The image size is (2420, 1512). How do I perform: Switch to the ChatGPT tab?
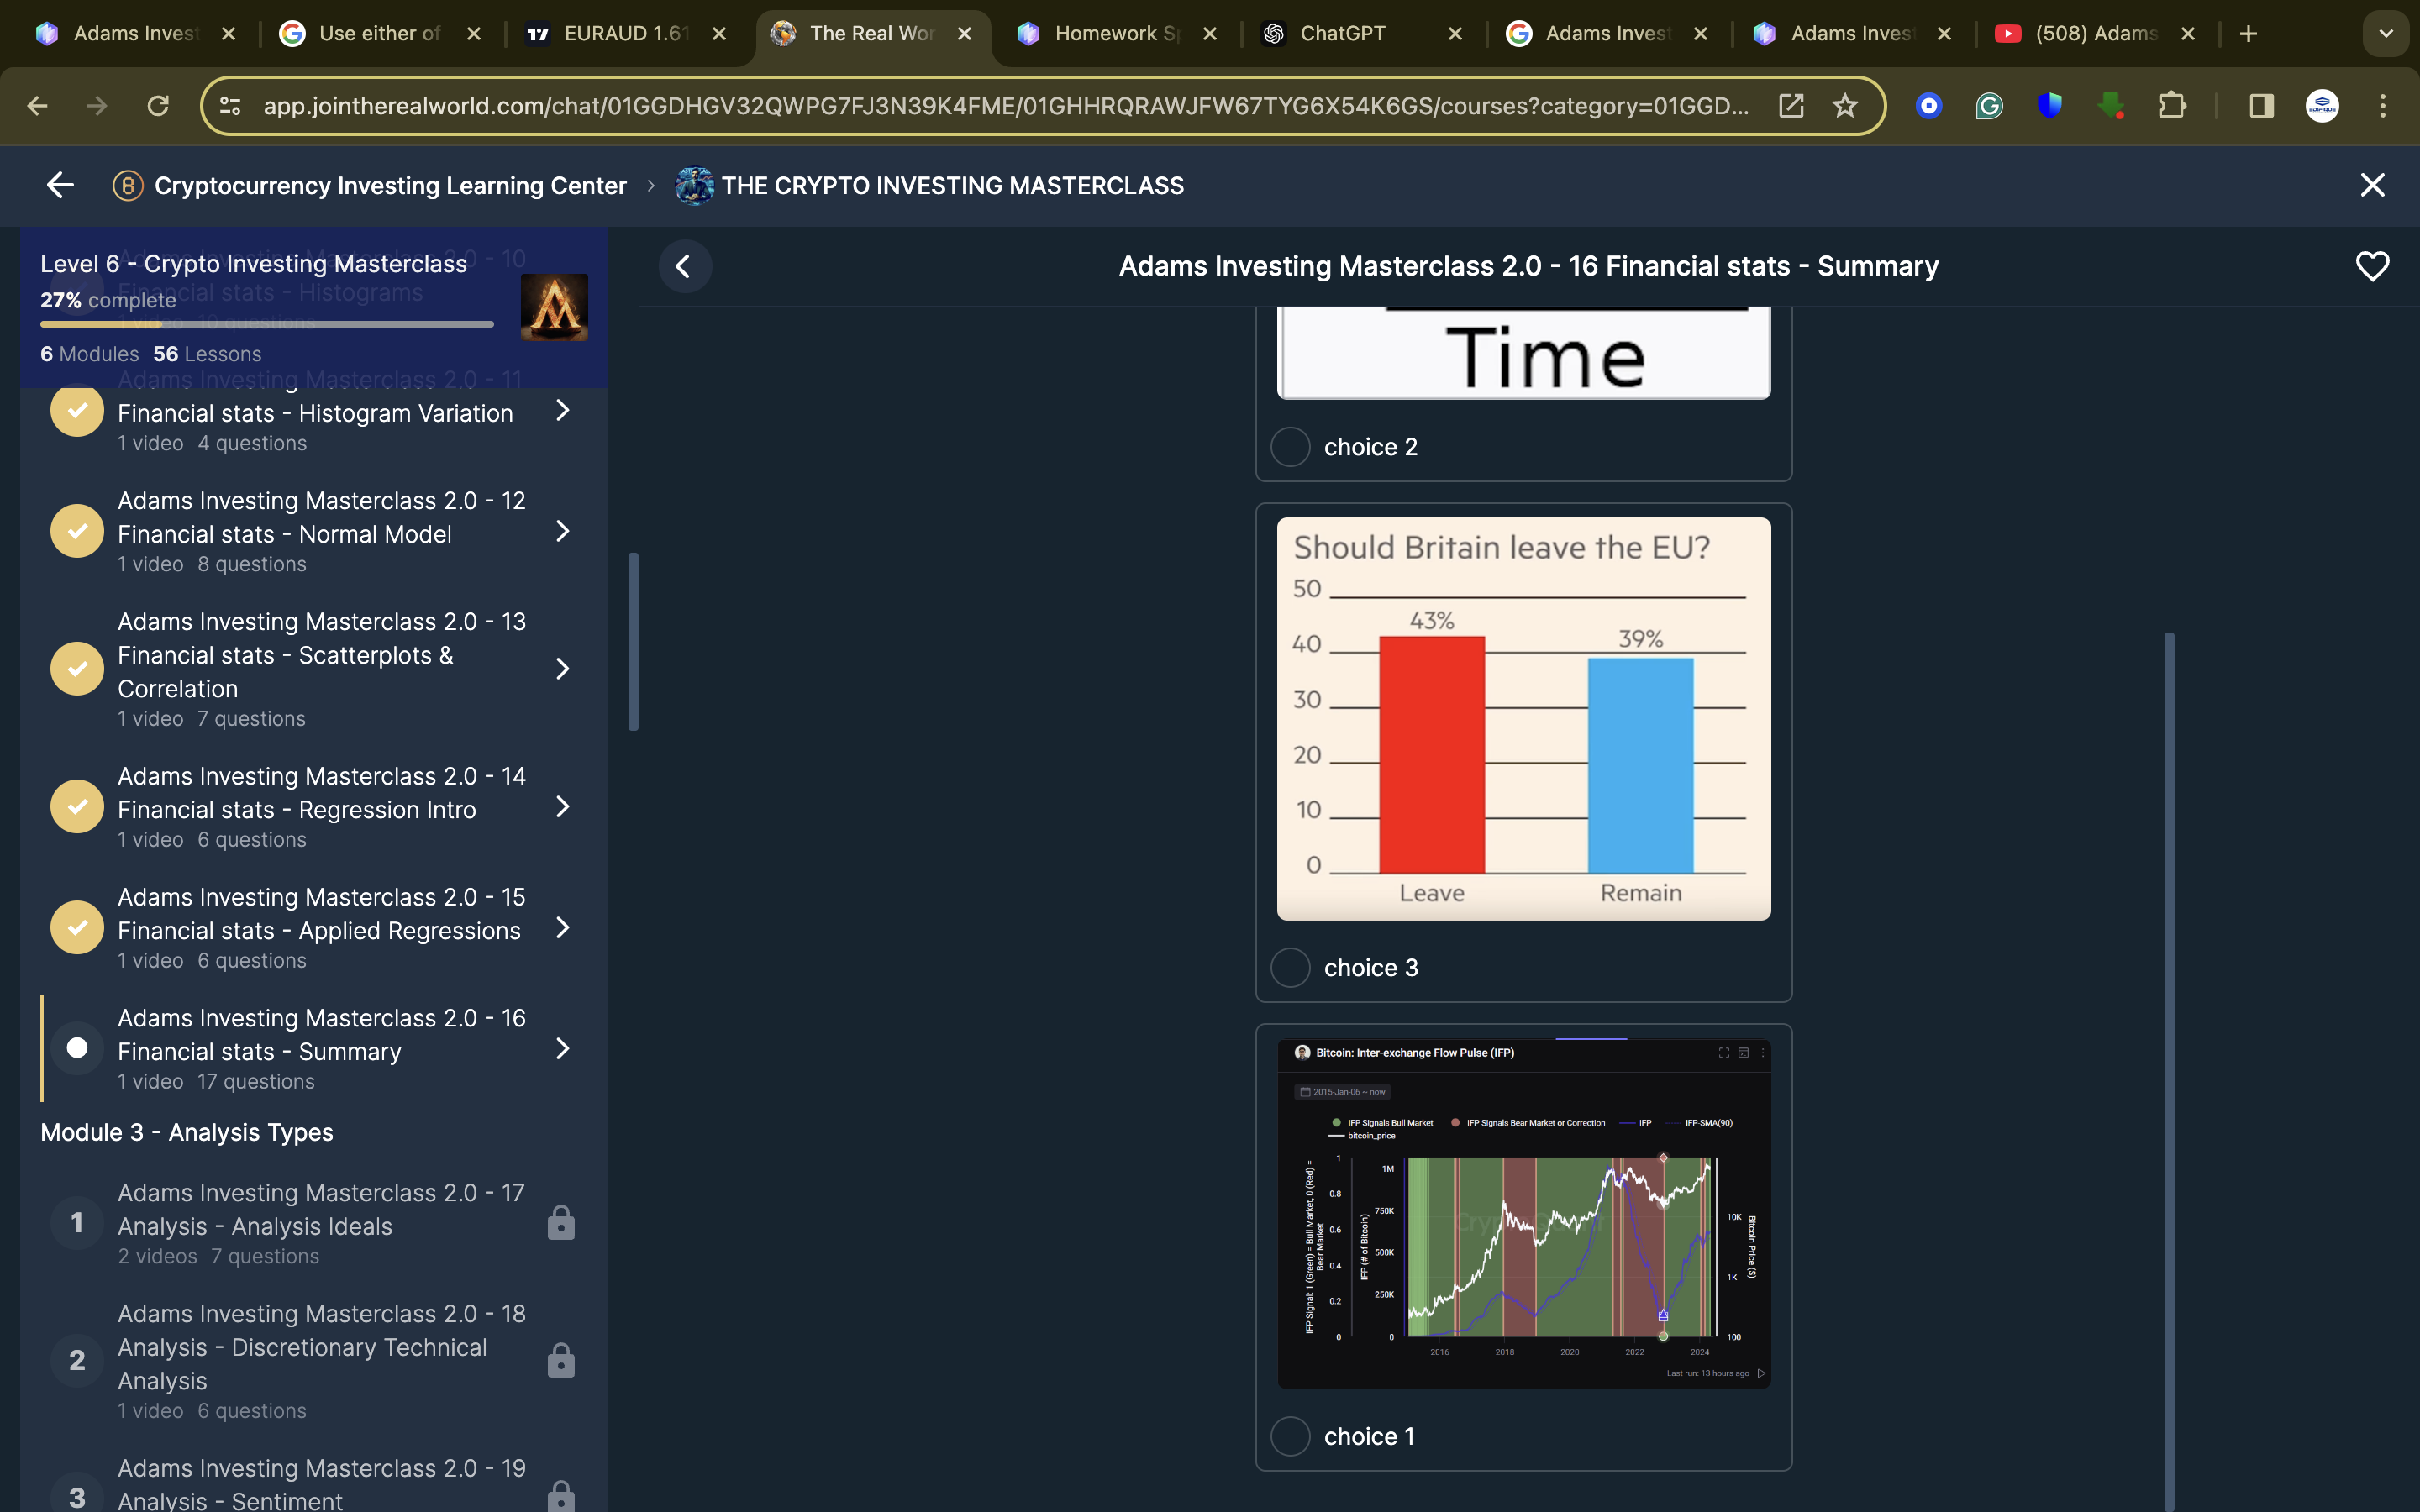(x=1362, y=34)
